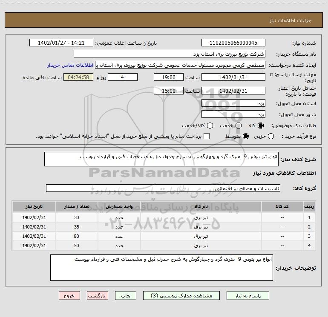Click the واحد شمارش column header

tap(119, 207)
